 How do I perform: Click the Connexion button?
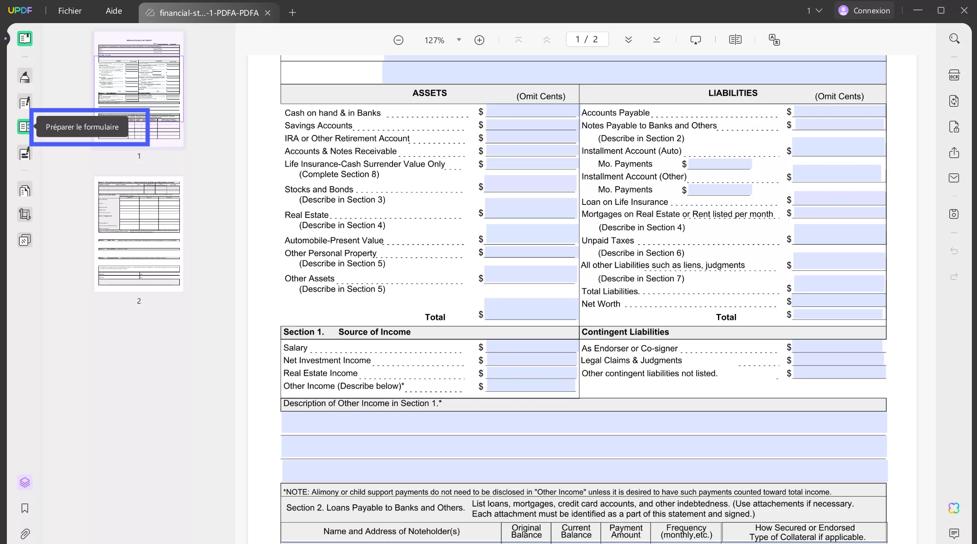click(x=864, y=10)
